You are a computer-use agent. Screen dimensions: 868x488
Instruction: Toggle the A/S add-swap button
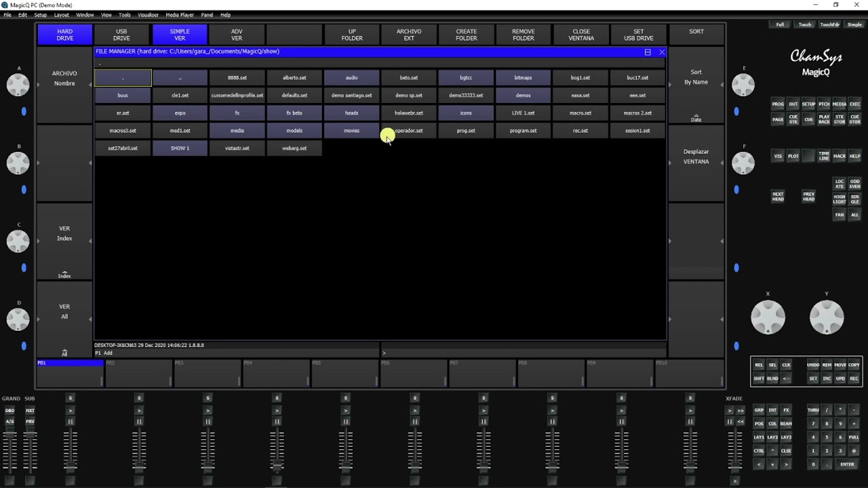pyautogui.click(x=9, y=421)
